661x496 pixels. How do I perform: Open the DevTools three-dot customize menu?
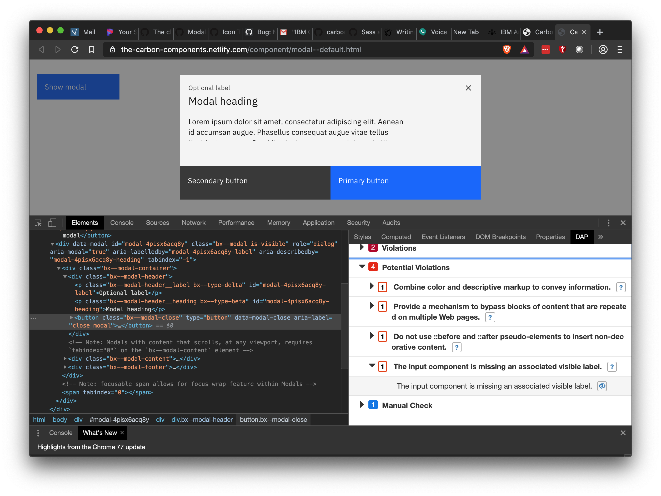(x=608, y=223)
